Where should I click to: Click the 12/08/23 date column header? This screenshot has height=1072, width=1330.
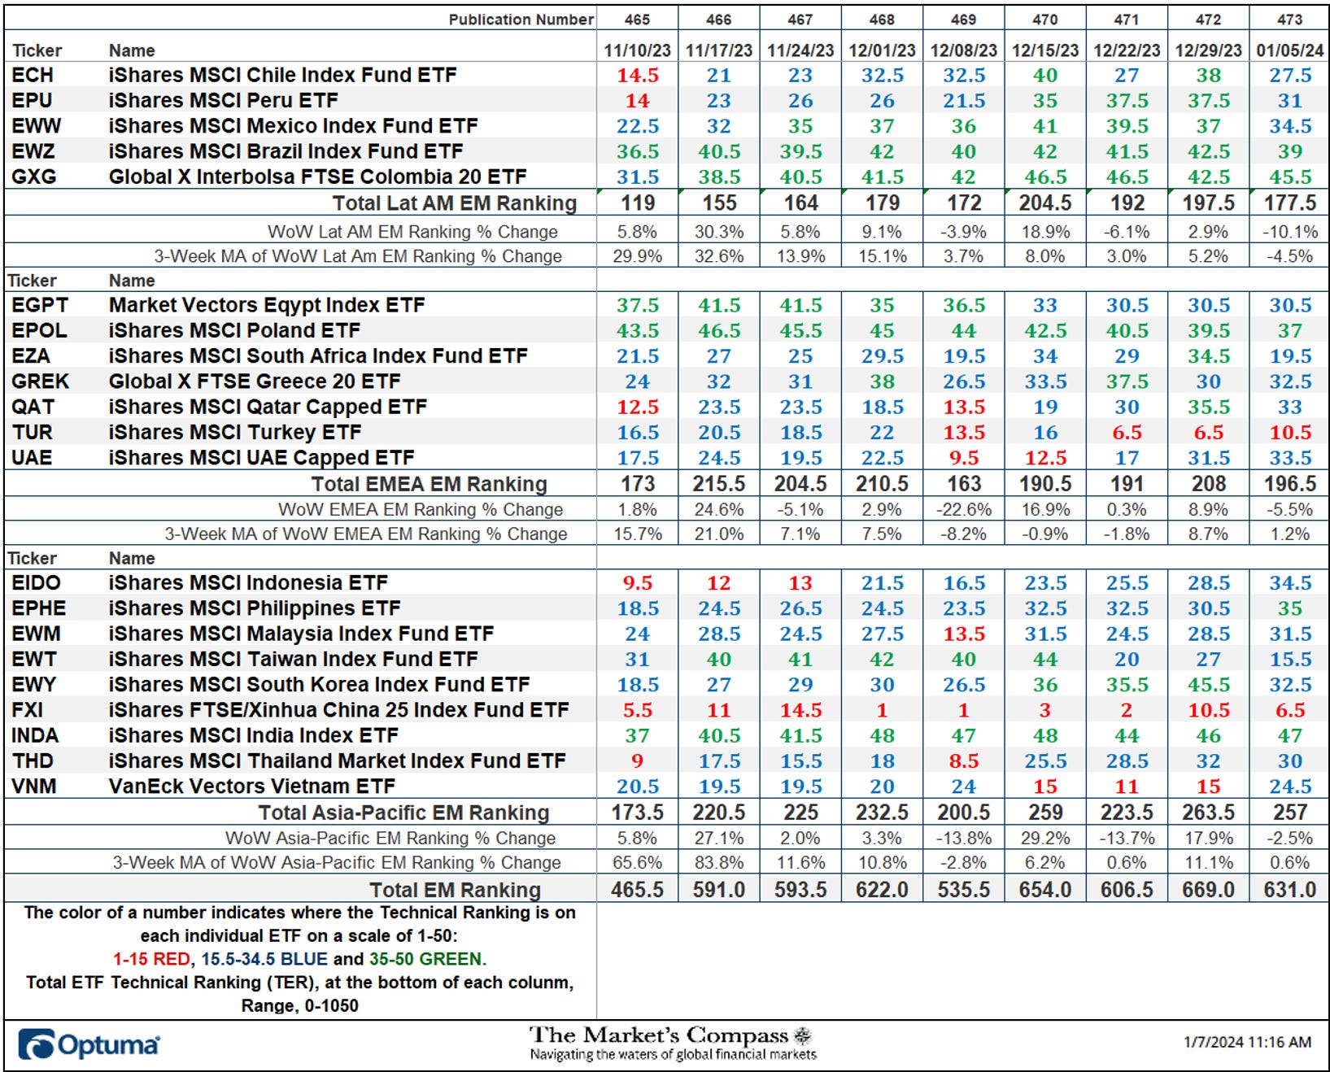[963, 50]
